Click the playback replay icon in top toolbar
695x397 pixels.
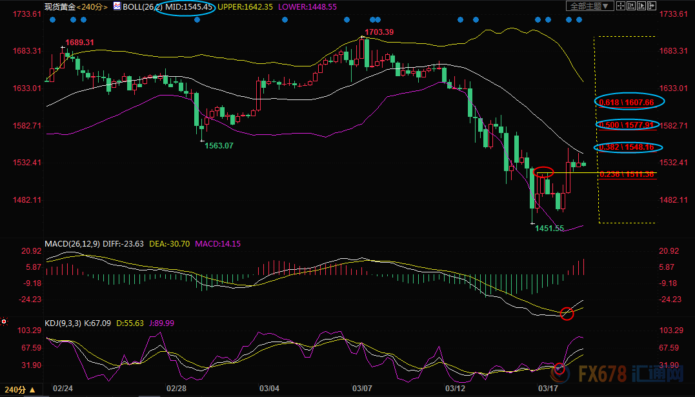tap(641, 6)
